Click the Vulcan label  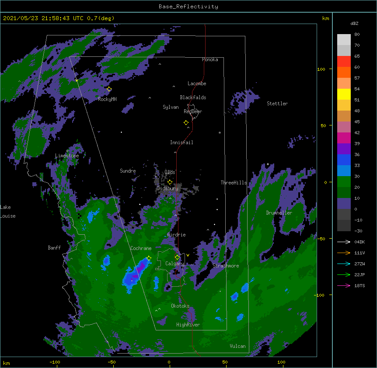(237, 346)
